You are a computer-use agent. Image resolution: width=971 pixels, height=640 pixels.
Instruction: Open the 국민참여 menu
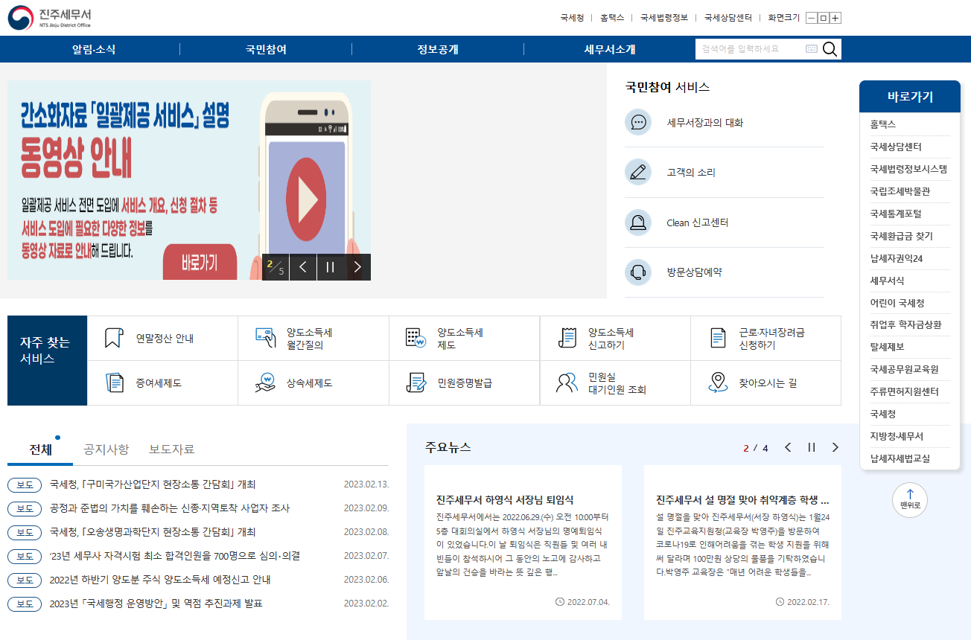click(x=266, y=50)
